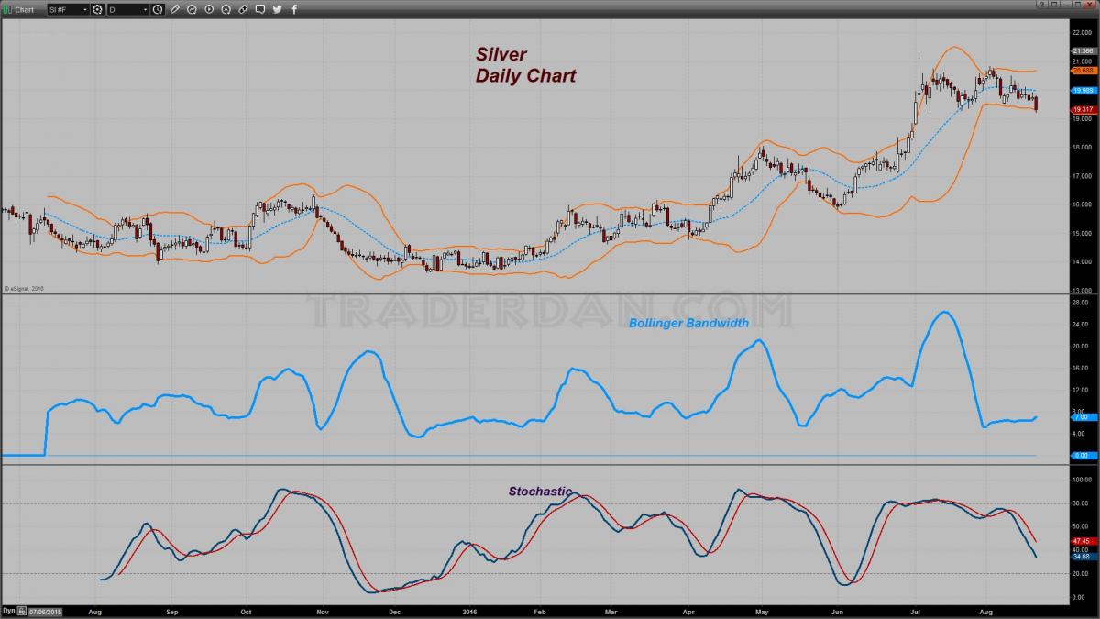1100x619 pixels.
Task: Click the refresh chart icon
Action: (x=192, y=9)
